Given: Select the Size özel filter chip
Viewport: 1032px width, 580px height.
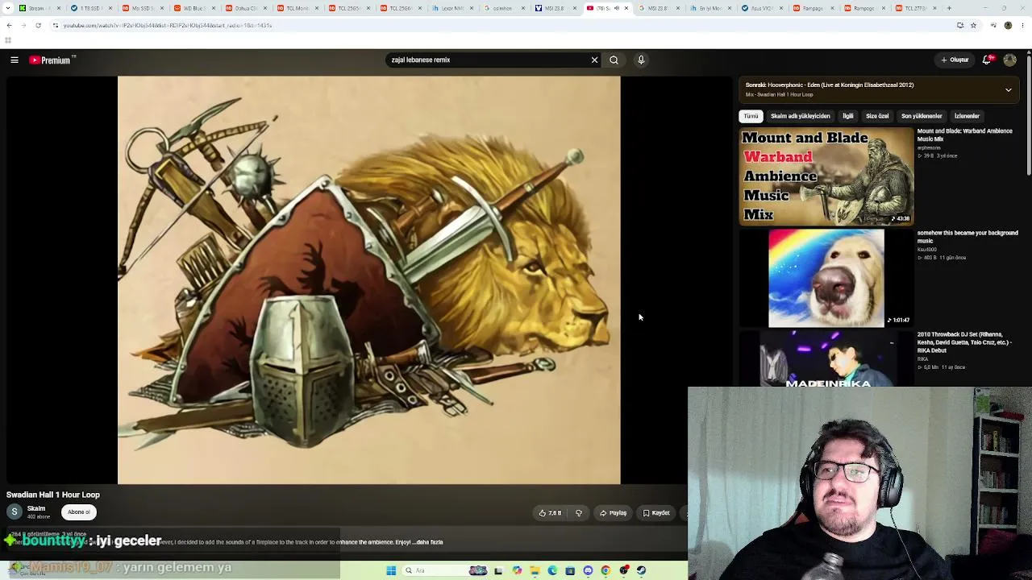Looking at the screenshot, I should [877, 116].
